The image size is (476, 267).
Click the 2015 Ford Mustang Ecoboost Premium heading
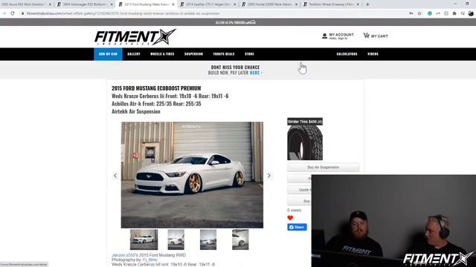[156, 88]
